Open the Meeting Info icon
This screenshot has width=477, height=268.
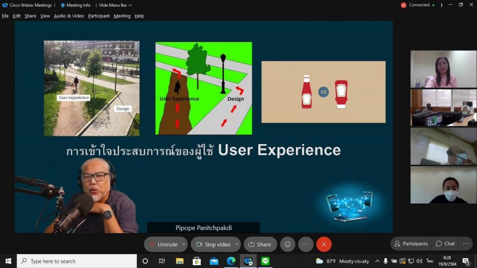[x=75, y=5]
